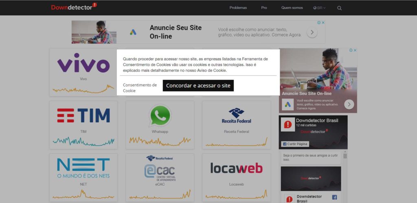The height and width of the screenshot is (203, 417).
Task: Open the Pro menu item
Action: point(264,8)
